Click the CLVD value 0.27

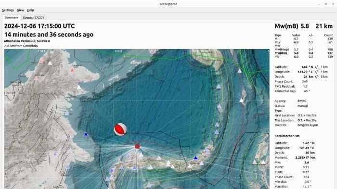click(306, 172)
